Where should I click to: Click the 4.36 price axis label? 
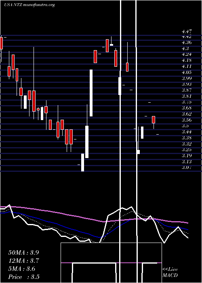click(x=187, y=42)
